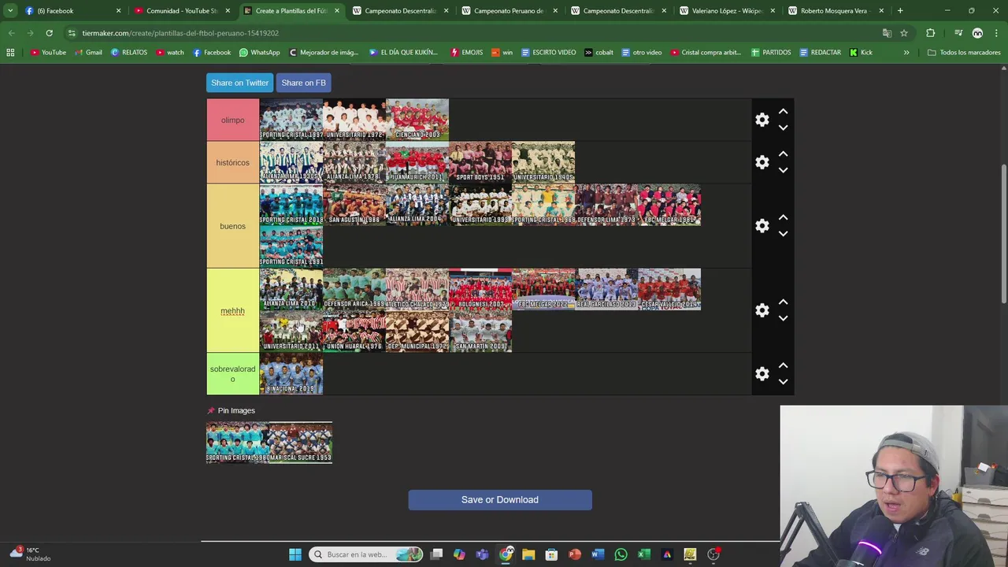The height and width of the screenshot is (567, 1008).
Task: Open settings gear for olimpo tier
Action: 762,120
